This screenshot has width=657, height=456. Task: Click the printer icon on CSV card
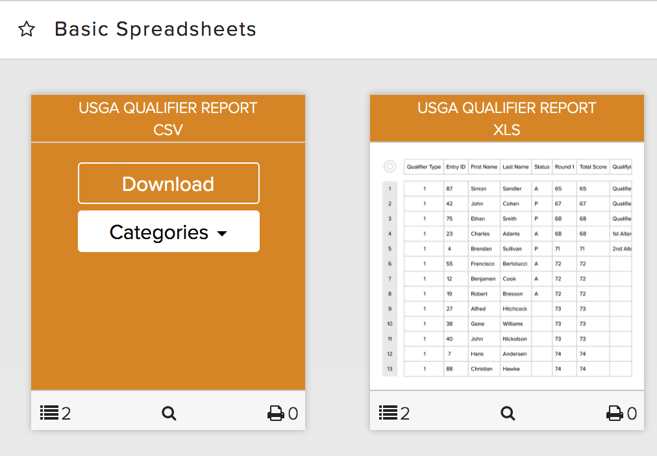click(x=276, y=413)
